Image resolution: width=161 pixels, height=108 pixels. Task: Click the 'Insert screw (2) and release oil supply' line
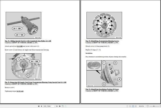coord(27,50)
